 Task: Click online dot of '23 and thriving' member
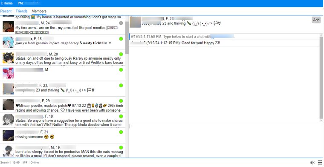(121, 85)
